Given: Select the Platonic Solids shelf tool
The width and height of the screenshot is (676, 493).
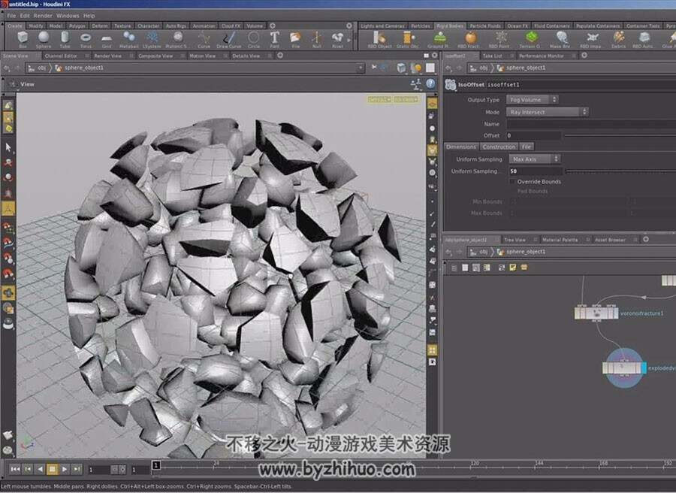Looking at the screenshot, I should (177, 39).
